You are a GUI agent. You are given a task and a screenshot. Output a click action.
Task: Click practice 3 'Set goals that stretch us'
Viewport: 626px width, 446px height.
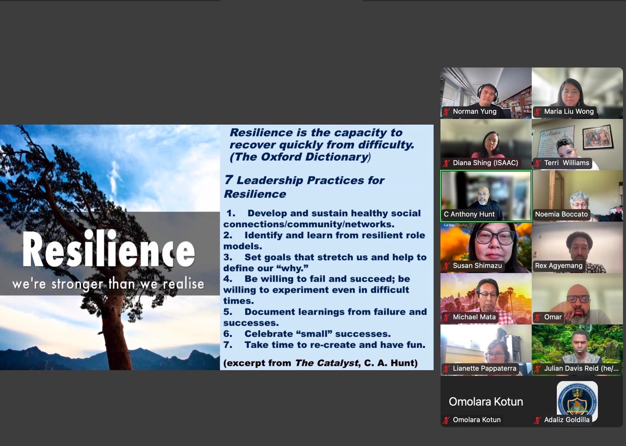(325, 262)
